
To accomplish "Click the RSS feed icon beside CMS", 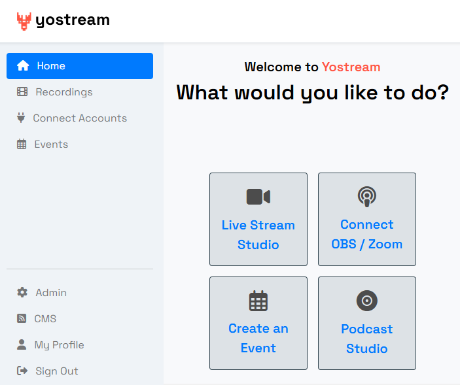I will pos(22,319).
